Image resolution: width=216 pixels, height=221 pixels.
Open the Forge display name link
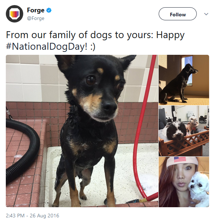point(36,10)
